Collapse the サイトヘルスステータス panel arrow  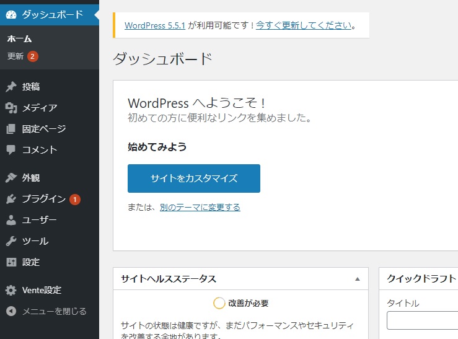tap(357, 279)
